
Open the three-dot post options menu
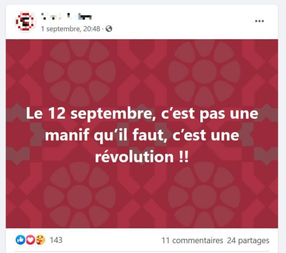259,21
